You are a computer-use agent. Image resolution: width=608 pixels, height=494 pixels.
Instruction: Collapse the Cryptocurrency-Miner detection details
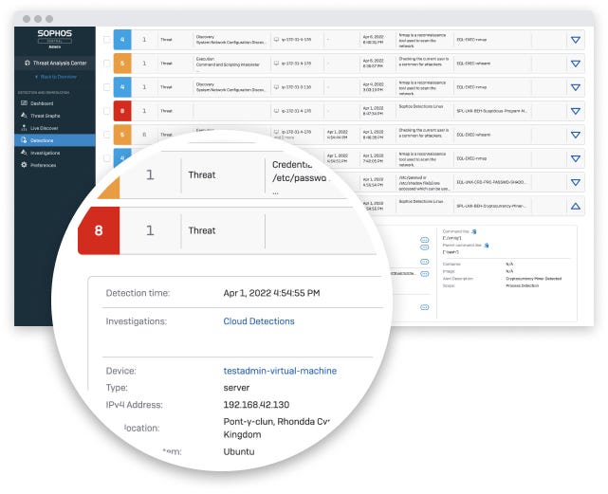pyautogui.click(x=576, y=206)
